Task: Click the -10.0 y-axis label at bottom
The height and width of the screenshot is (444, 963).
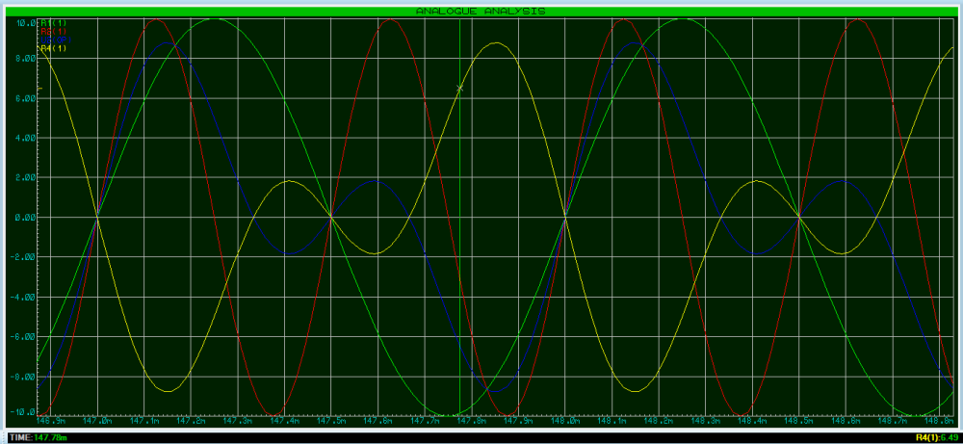Action: point(22,412)
